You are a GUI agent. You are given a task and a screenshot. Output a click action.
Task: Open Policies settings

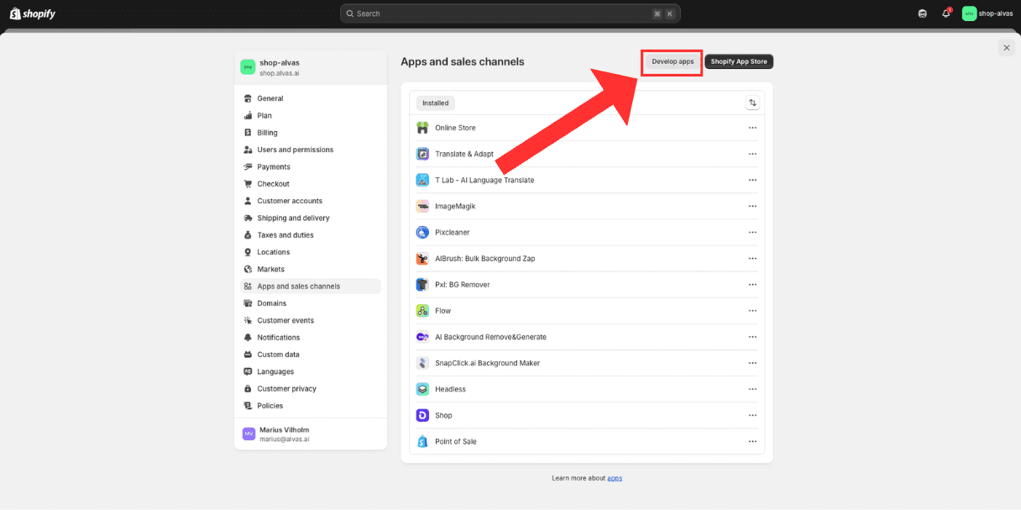[311, 406]
